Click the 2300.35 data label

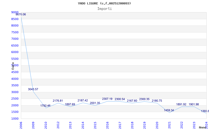(x=144, y=99)
